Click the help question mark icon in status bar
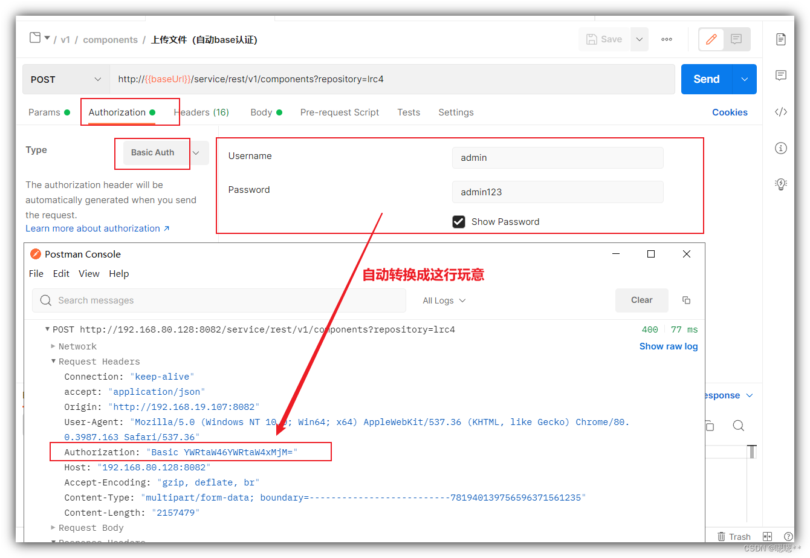The height and width of the screenshot is (558, 810). [x=788, y=536]
